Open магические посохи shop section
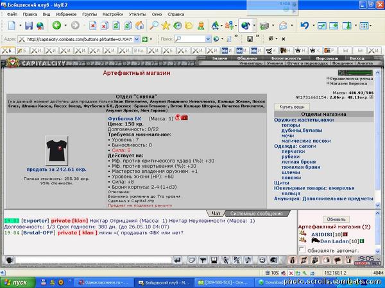This screenshot has width=385, height=288. point(306,141)
